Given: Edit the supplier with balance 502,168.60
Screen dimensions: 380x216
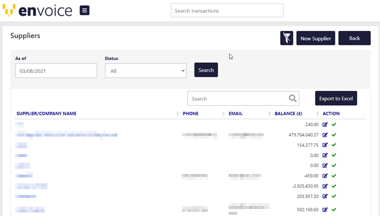Looking at the screenshot, I should coord(325,210).
